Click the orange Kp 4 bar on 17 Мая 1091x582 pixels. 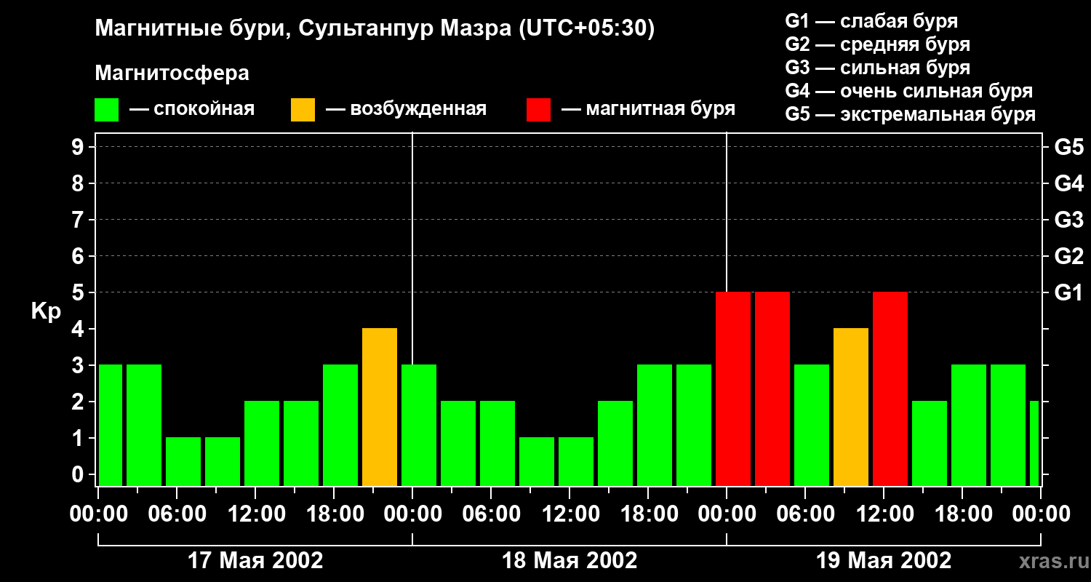coord(380,407)
